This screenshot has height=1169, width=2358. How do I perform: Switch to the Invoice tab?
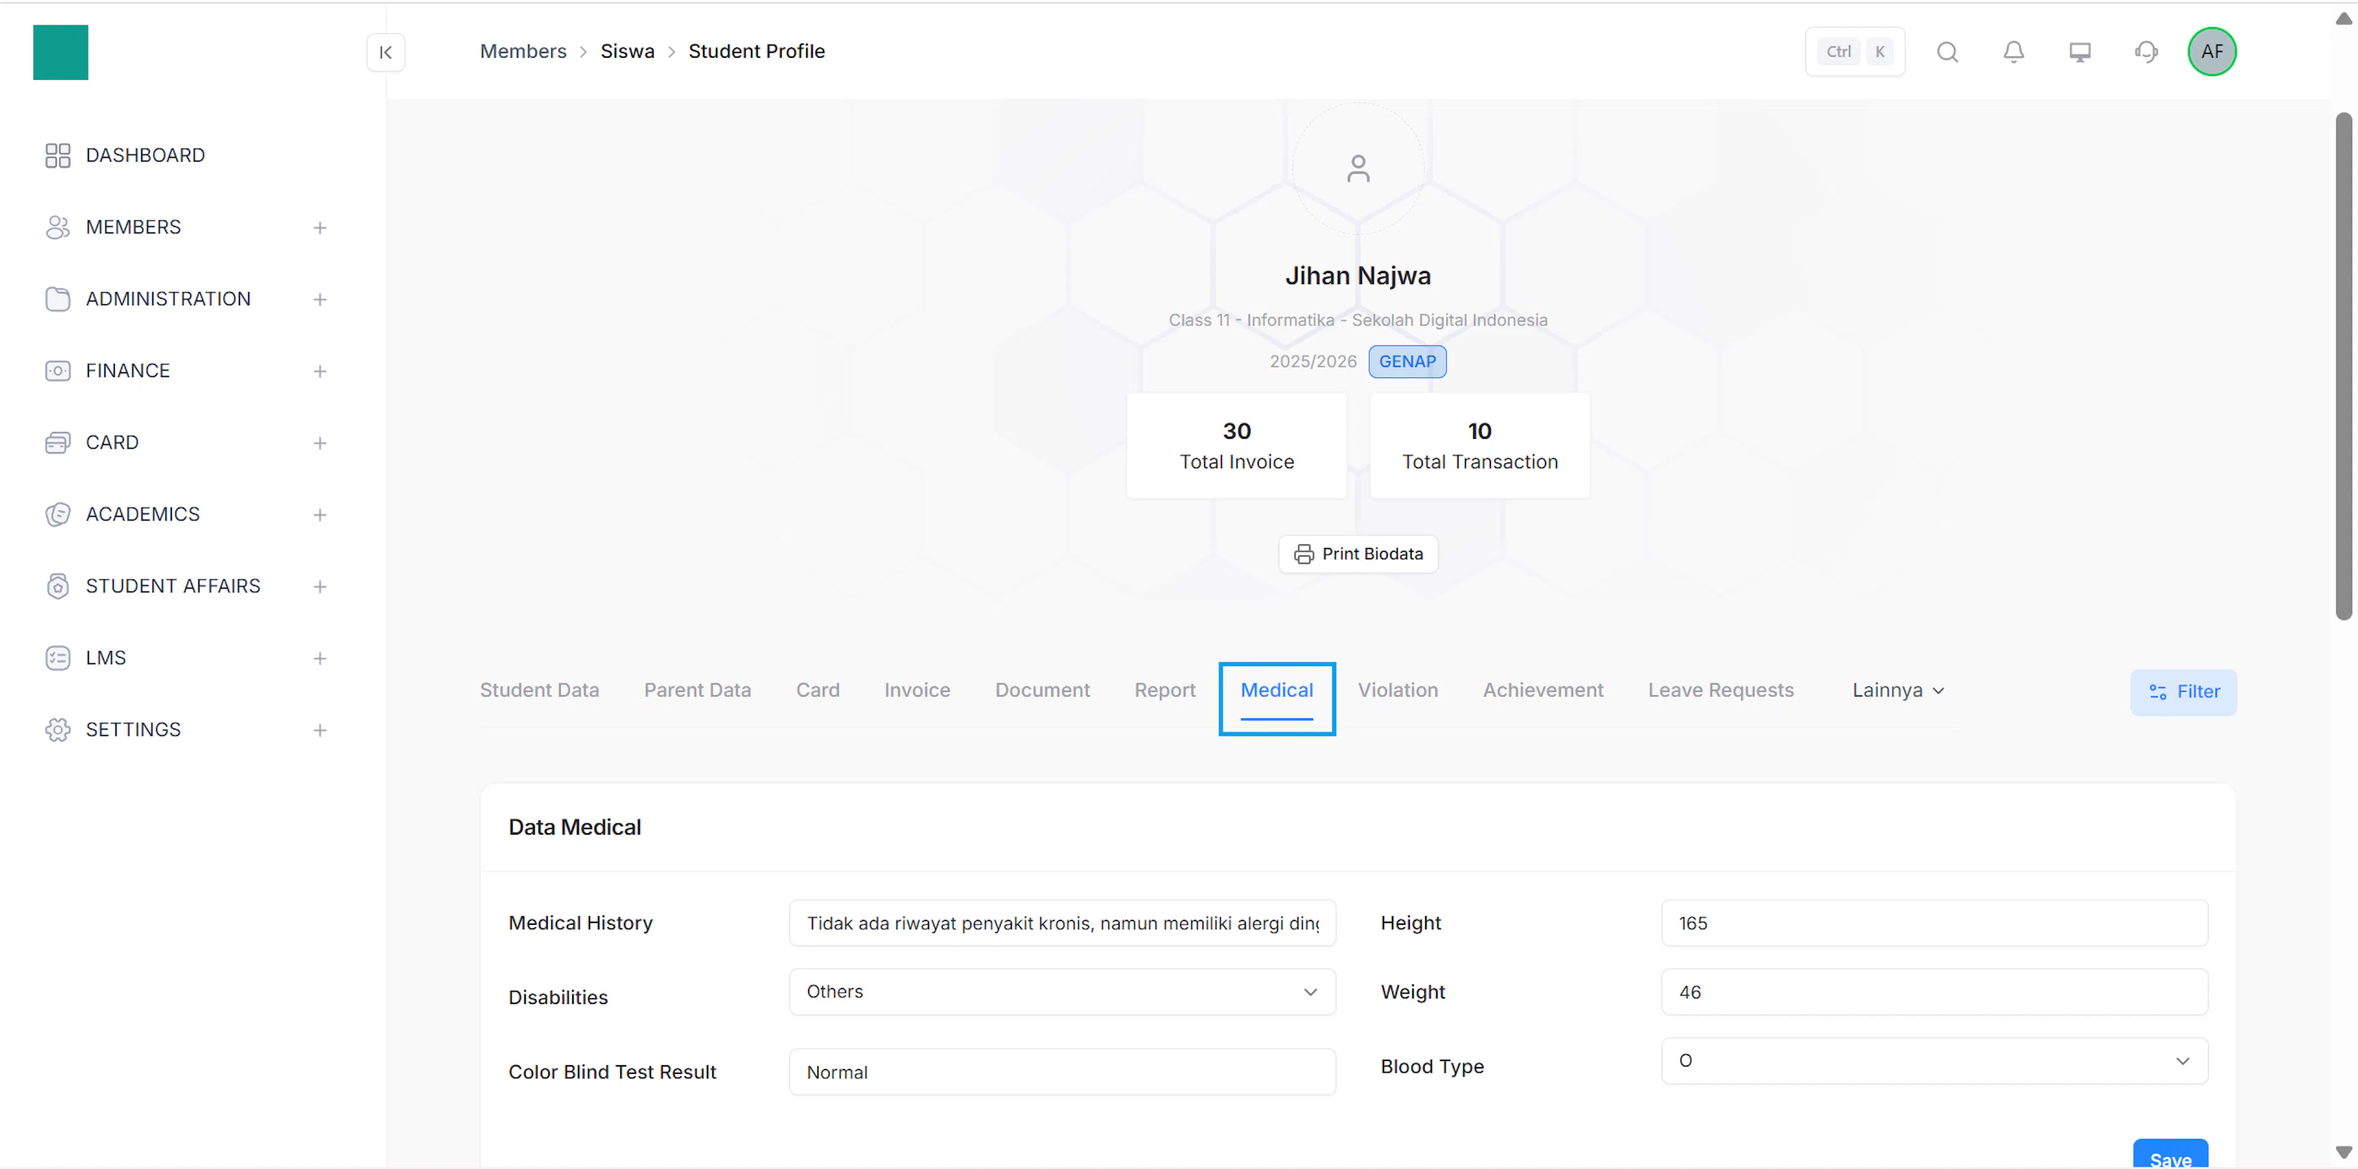(916, 690)
